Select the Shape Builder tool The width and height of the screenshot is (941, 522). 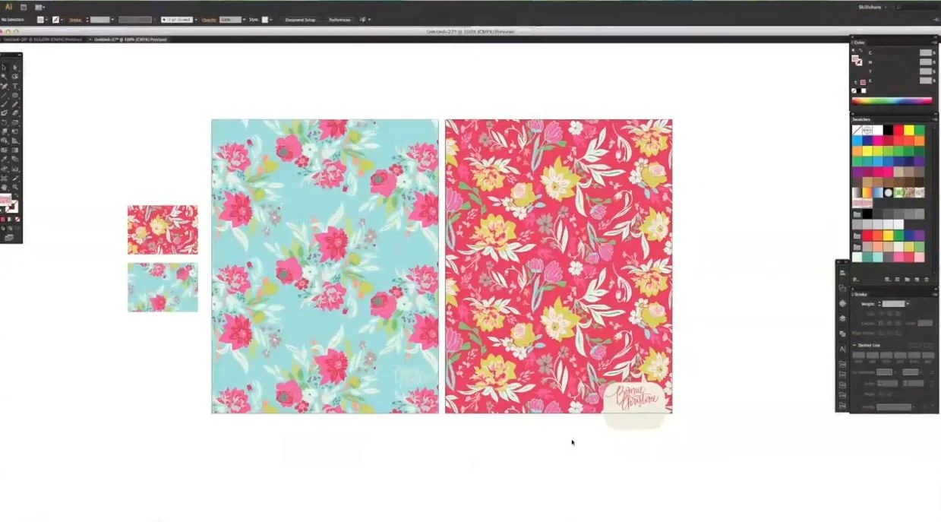[4, 141]
